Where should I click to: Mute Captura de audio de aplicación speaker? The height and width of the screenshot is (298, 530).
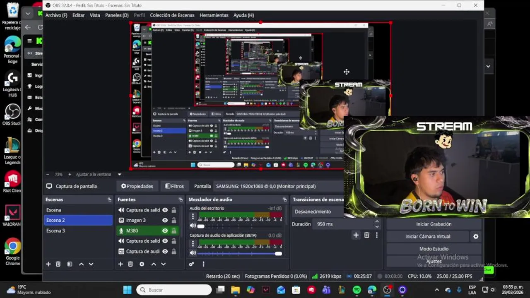click(193, 253)
